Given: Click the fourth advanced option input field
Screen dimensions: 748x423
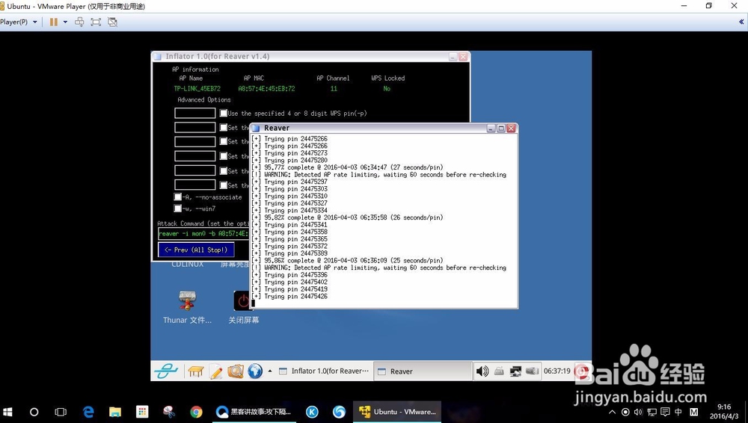Looking at the screenshot, I should pyautogui.click(x=195, y=156).
